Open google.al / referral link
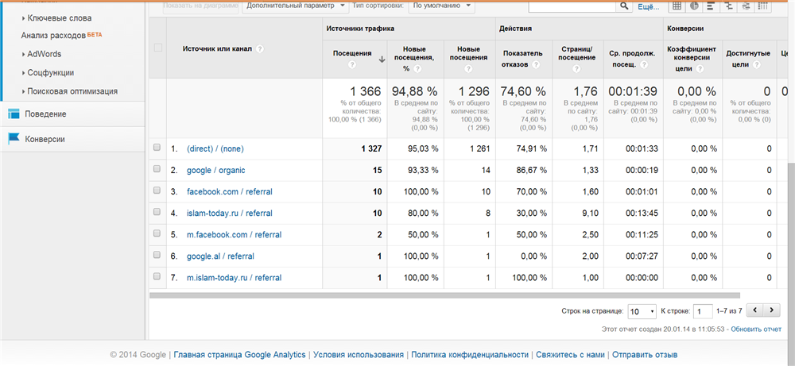The height and width of the screenshot is (366, 795). pos(220,256)
